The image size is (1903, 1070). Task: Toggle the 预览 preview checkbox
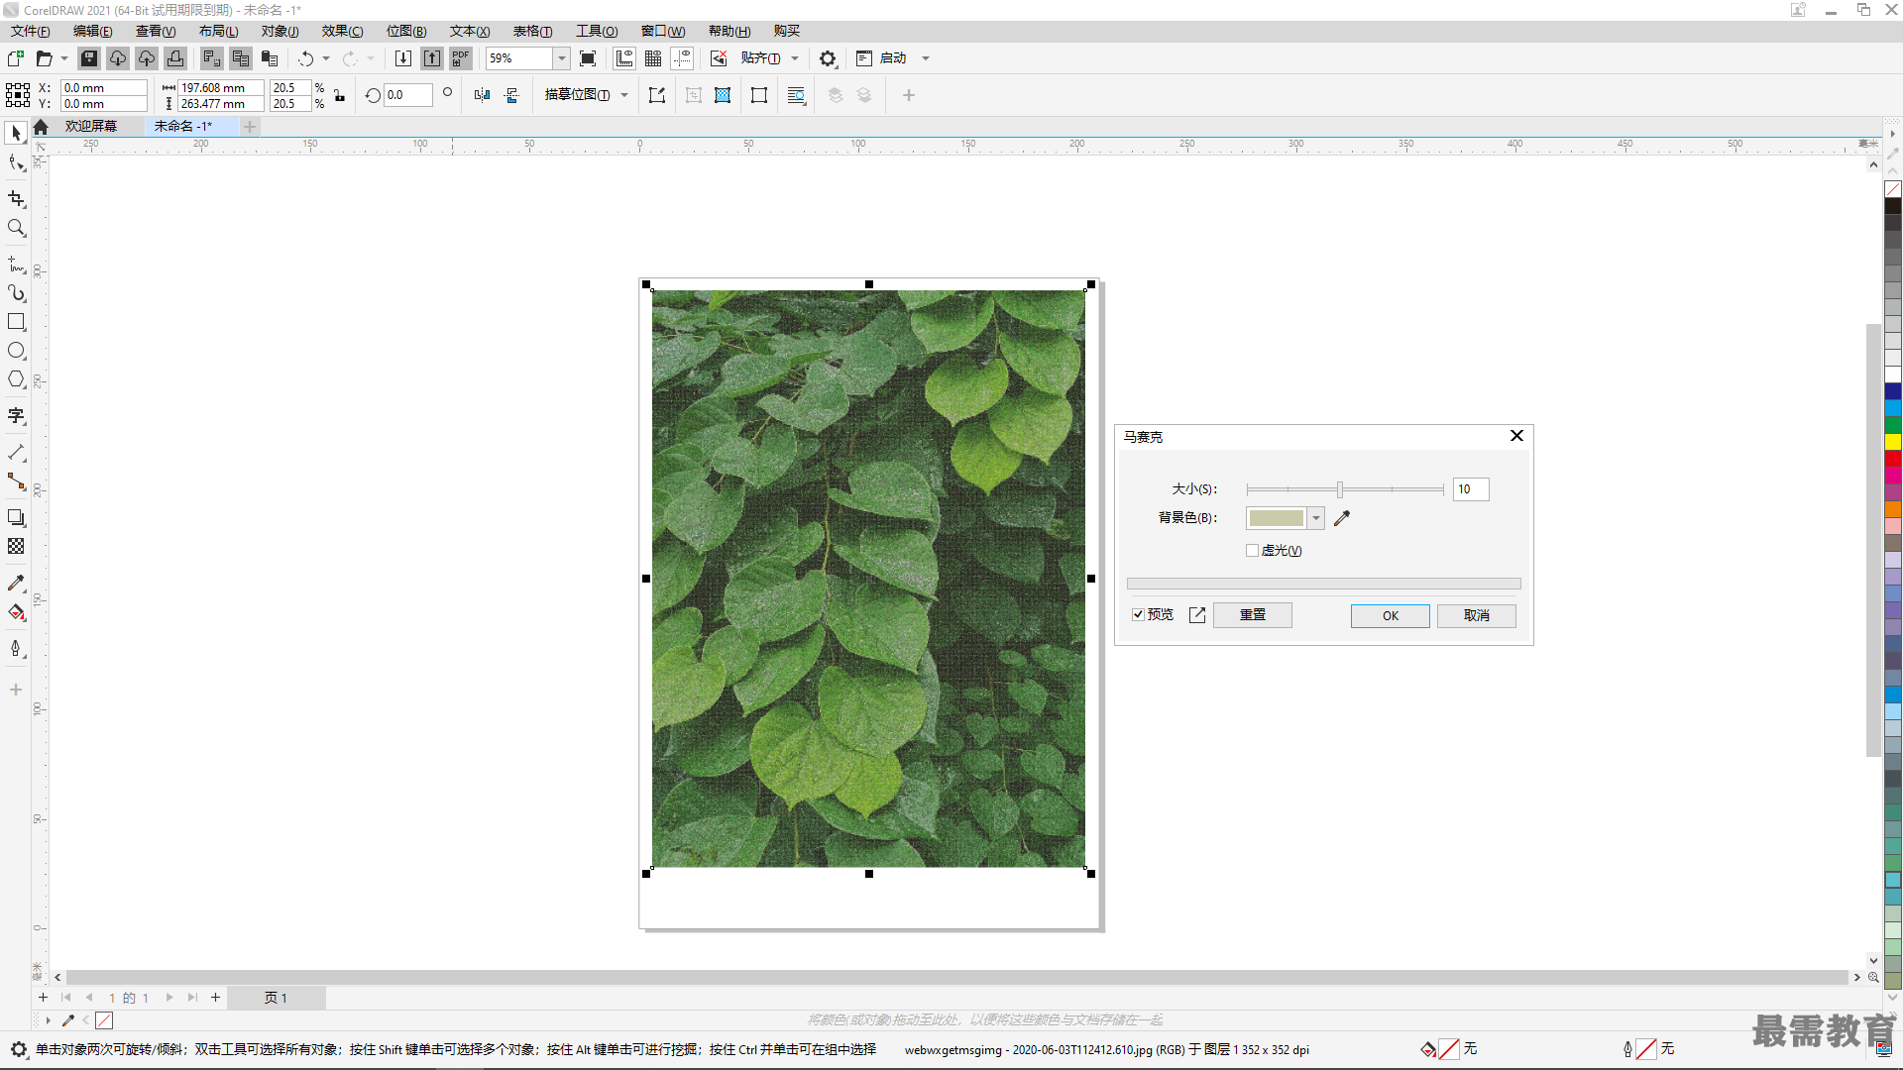pos(1139,615)
